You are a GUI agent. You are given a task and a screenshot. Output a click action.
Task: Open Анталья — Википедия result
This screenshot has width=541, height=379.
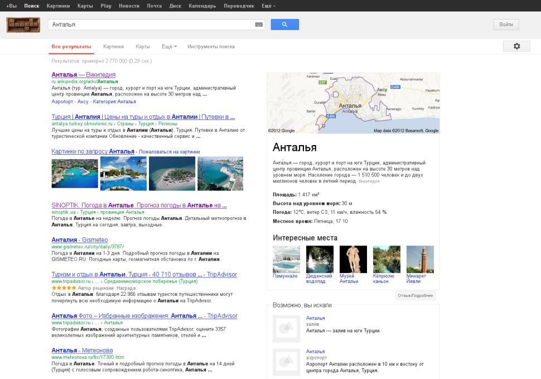84,75
